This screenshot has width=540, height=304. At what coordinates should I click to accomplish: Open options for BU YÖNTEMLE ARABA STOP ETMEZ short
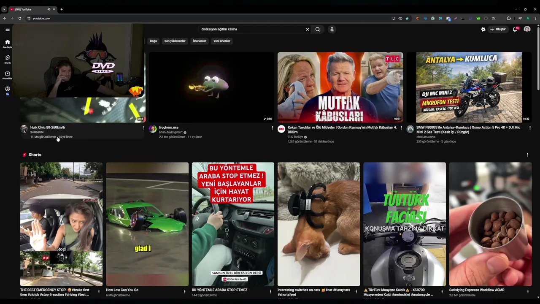(270, 291)
